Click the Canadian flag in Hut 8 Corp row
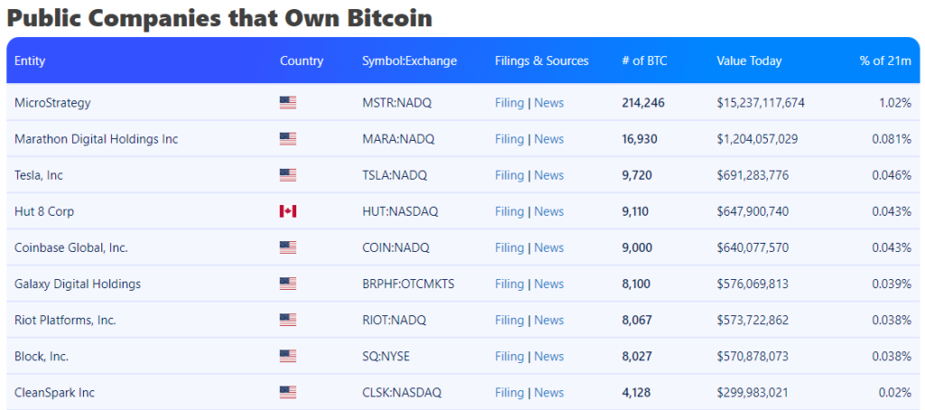925x410 pixels. tap(288, 211)
